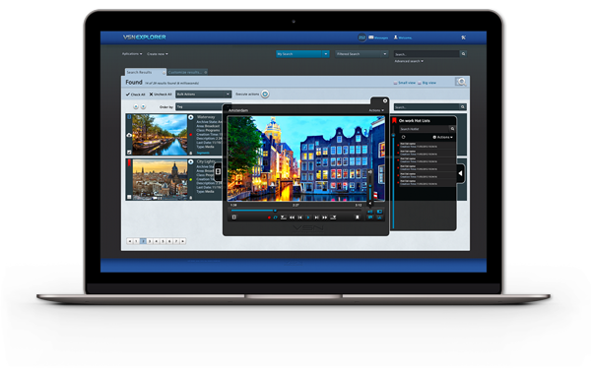Image resolution: width=591 pixels, height=375 pixels.
Task: Click the top search input field
Action: coord(427,54)
